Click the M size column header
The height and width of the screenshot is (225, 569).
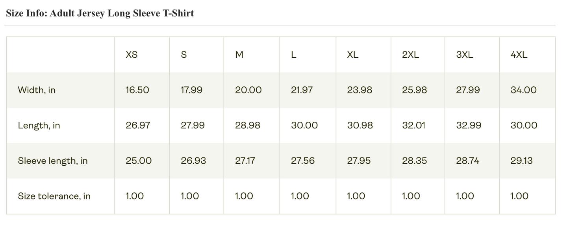[239, 55]
